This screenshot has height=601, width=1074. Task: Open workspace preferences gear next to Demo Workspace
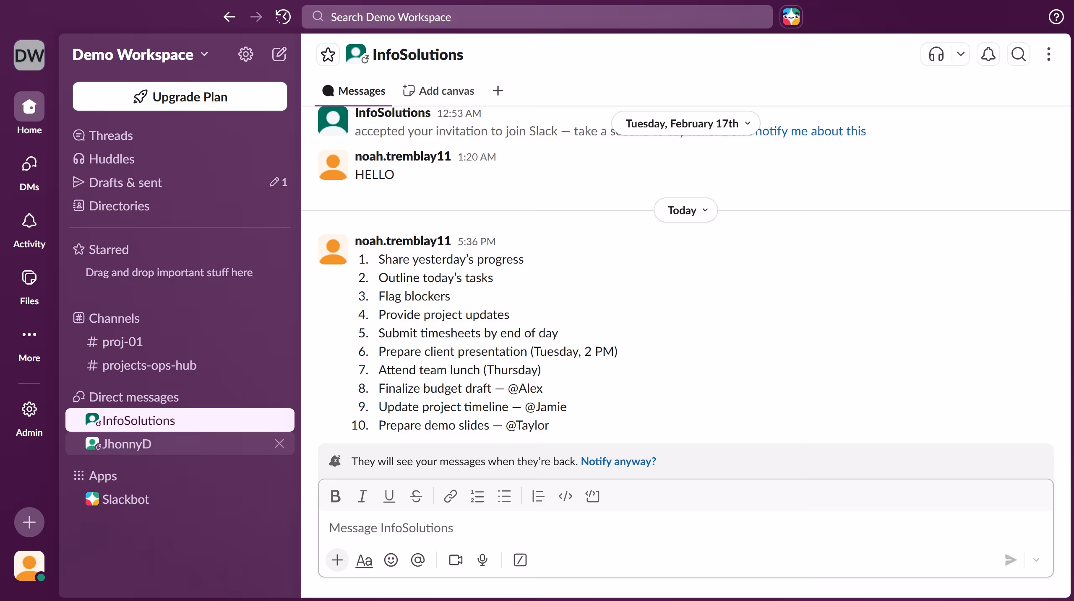coord(246,54)
